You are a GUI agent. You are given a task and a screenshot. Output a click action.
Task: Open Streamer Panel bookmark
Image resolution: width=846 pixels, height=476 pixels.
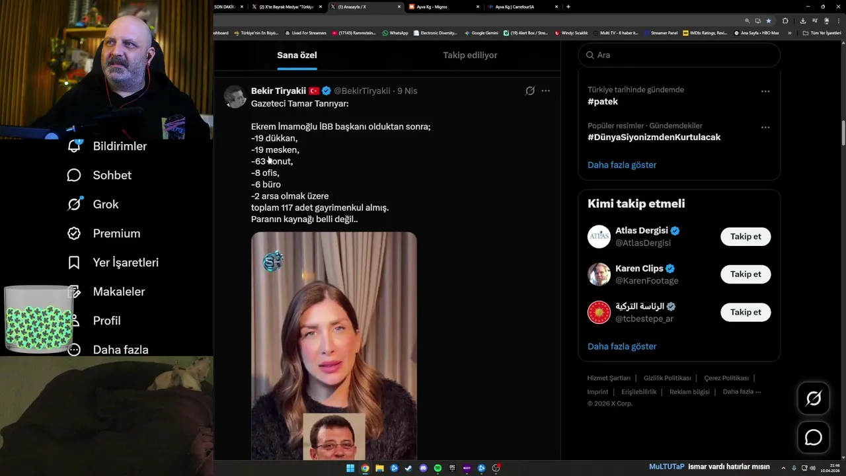[x=660, y=33]
